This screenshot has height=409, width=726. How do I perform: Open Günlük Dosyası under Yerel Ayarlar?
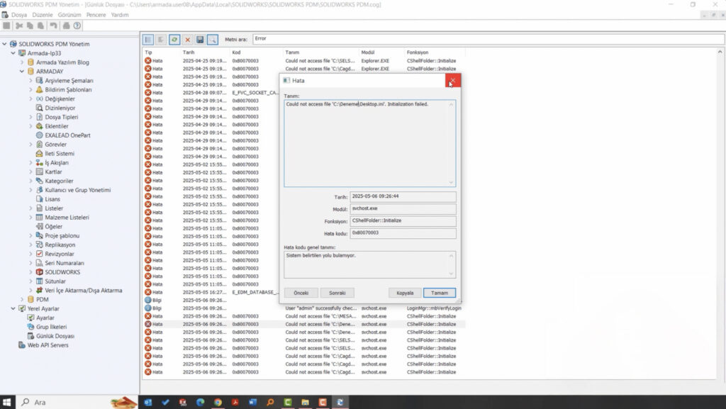click(55, 336)
